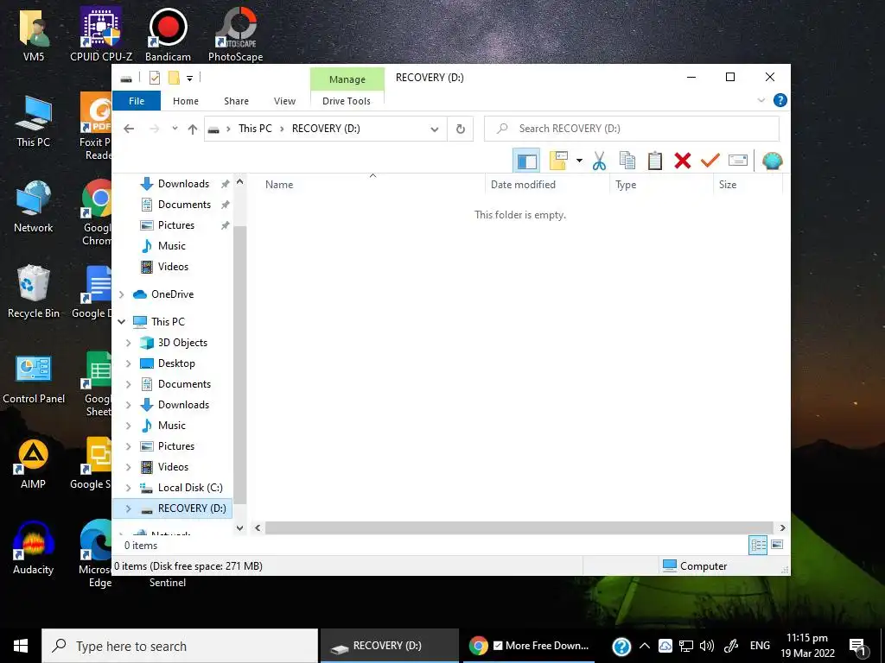The height and width of the screenshot is (663, 885).
Task: Open CPUID CPU-Z desktop shortcut
Action: [x=101, y=35]
